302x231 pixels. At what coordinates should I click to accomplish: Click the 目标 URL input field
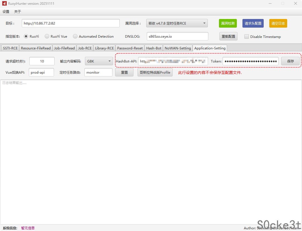[x=71, y=23]
